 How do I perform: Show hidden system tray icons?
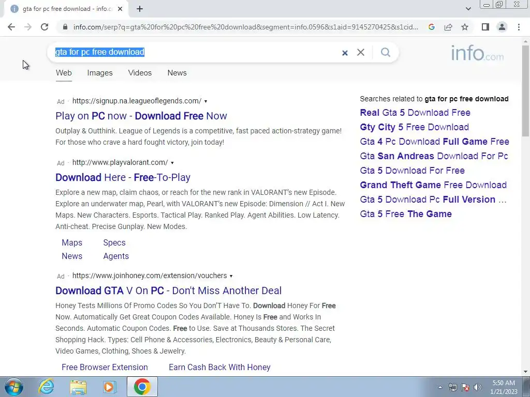tap(440, 387)
